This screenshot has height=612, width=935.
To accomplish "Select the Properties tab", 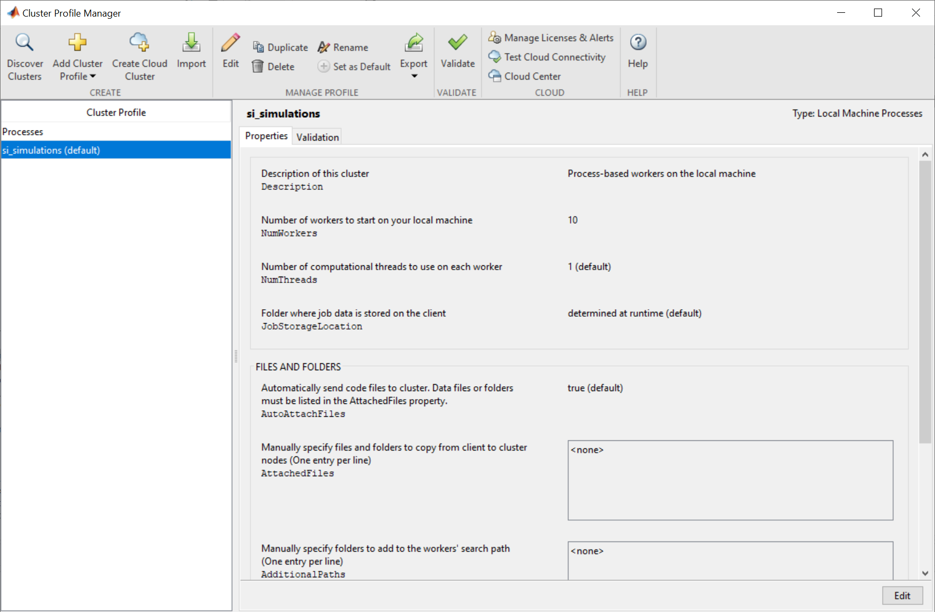I will [266, 136].
